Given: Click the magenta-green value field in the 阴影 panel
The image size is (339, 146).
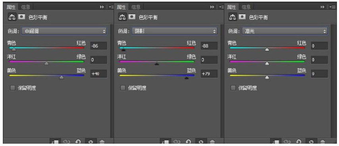Looking at the screenshot, I should coord(209,60).
